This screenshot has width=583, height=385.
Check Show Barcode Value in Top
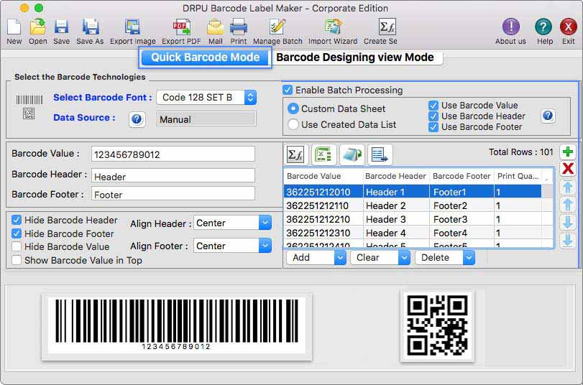coord(17,260)
